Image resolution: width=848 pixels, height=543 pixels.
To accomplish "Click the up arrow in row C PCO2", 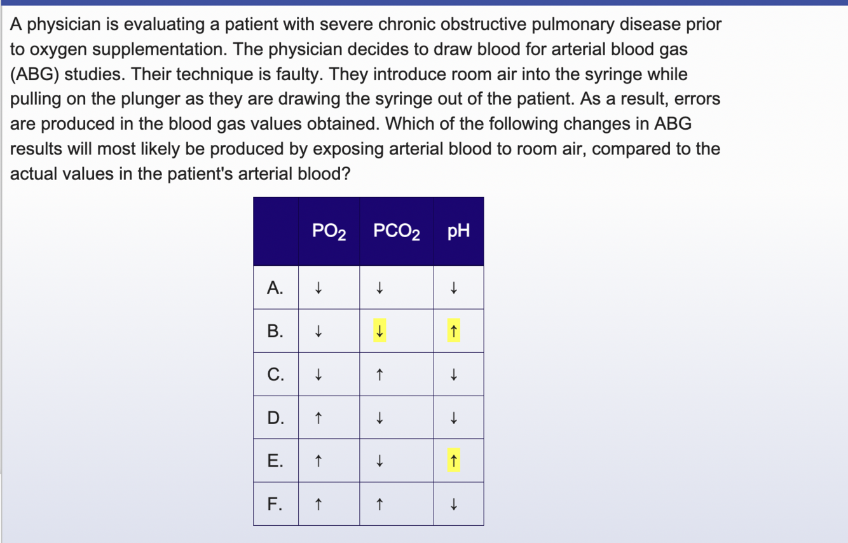I will point(379,375).
